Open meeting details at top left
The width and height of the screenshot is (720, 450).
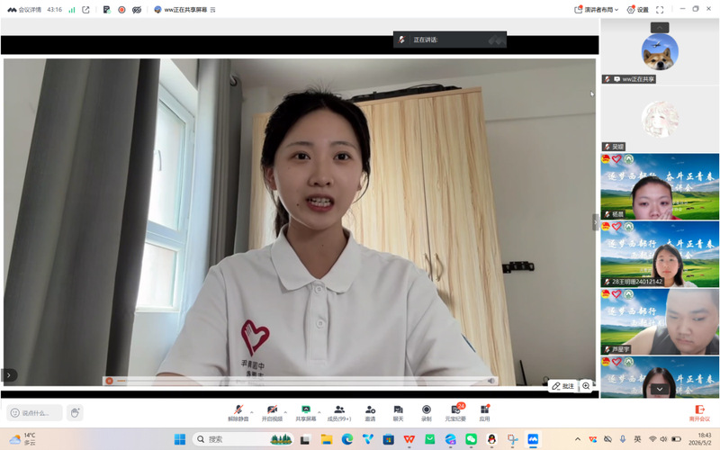pos(25,9)
